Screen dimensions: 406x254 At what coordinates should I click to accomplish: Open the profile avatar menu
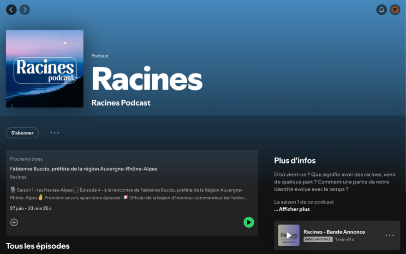(x=395, y=10)
